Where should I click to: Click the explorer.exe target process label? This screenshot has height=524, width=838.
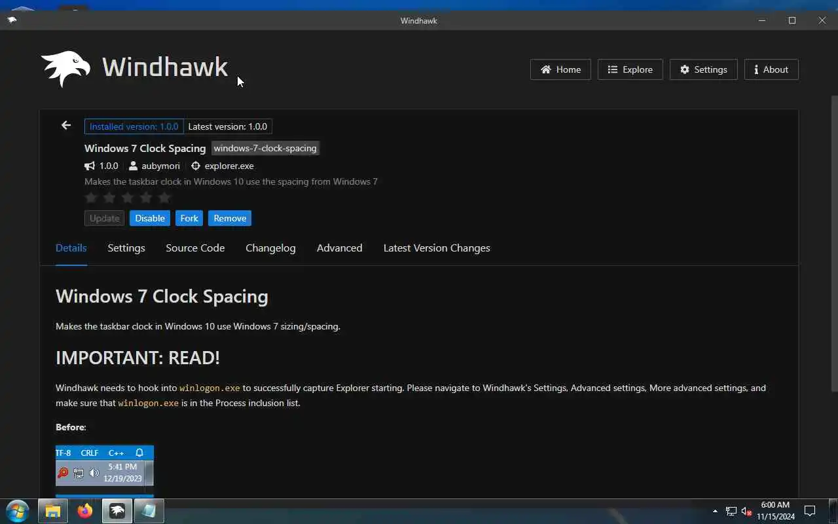[229, 166]
